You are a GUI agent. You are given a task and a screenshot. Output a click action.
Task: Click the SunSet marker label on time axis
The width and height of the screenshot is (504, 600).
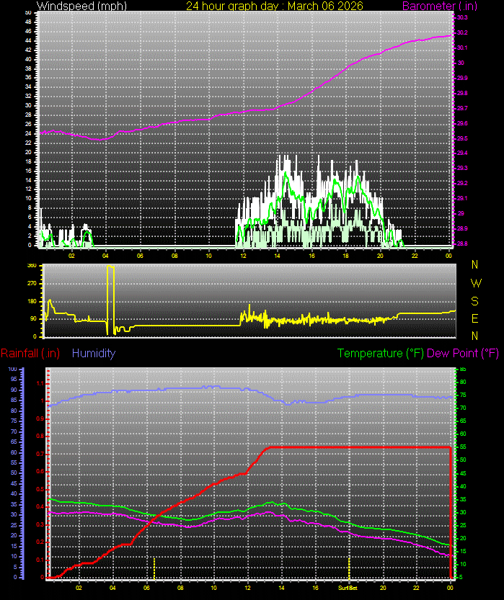348,588
